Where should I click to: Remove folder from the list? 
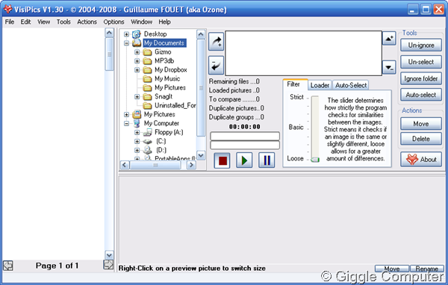coord(216,66)
